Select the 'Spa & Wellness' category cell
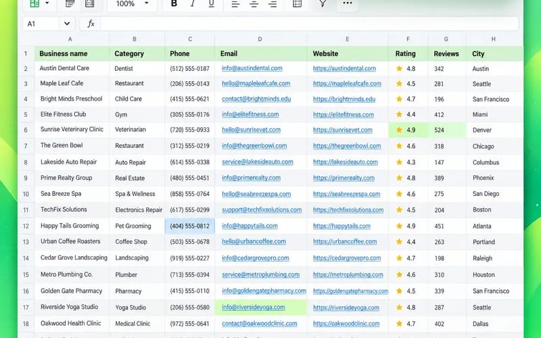The image size is (541, 338). [x=137, y=194]
